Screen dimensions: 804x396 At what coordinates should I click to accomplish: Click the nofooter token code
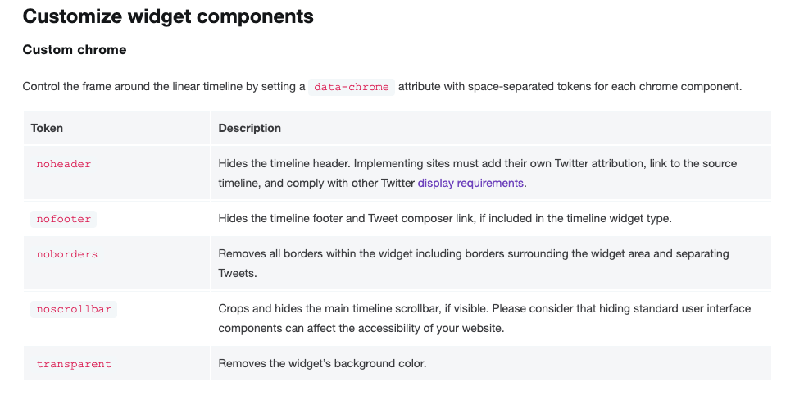64,219
